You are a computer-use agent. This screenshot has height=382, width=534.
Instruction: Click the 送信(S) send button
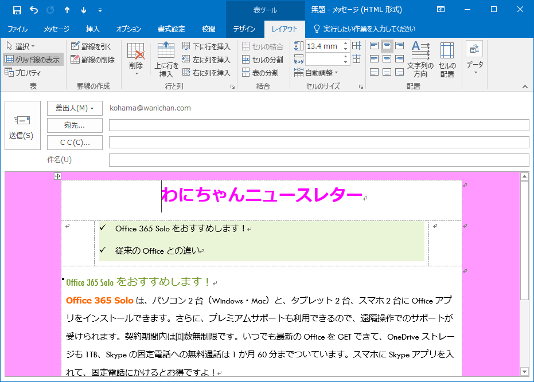point(22,125)
